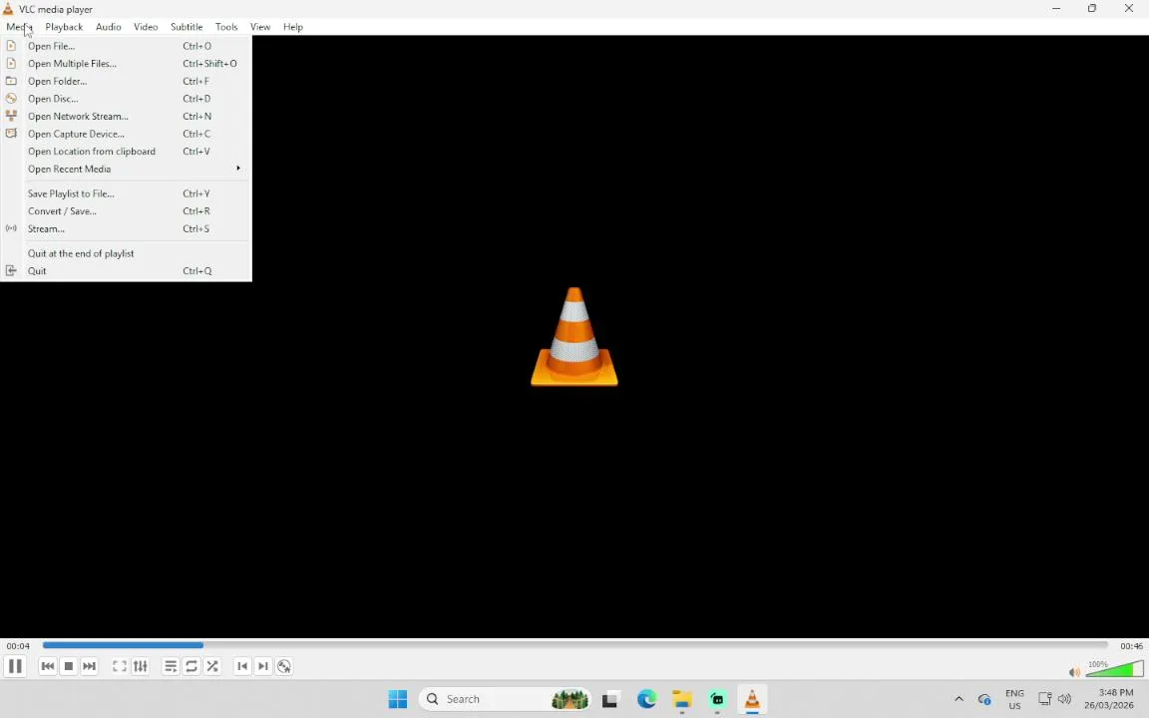Open the Help menu
This screenshot has height=718, width=1149.
(293, 27)
